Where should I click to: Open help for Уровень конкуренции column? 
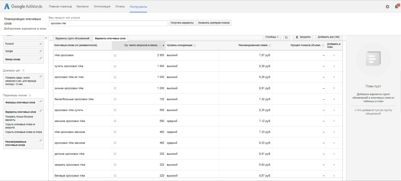tap(195, 46)
